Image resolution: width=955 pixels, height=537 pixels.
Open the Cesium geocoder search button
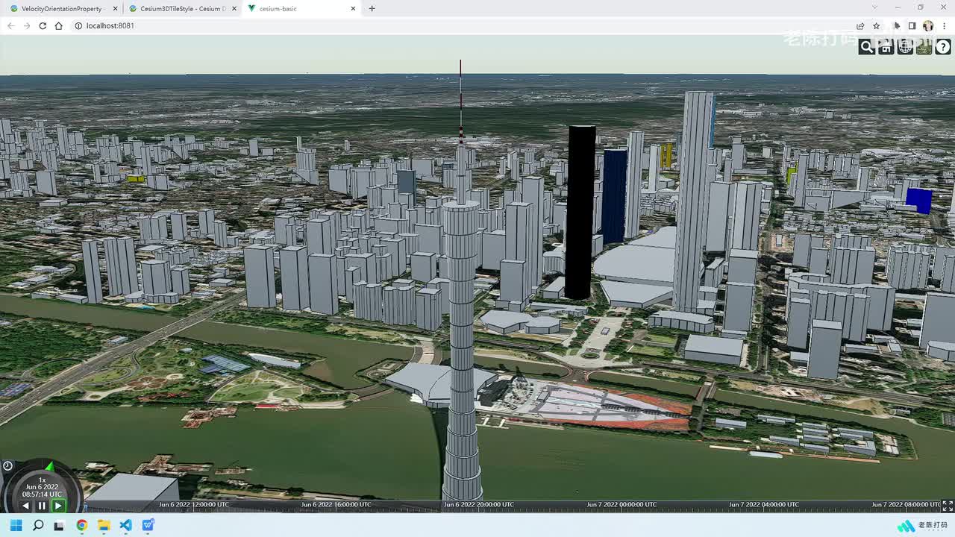(867, 47)
